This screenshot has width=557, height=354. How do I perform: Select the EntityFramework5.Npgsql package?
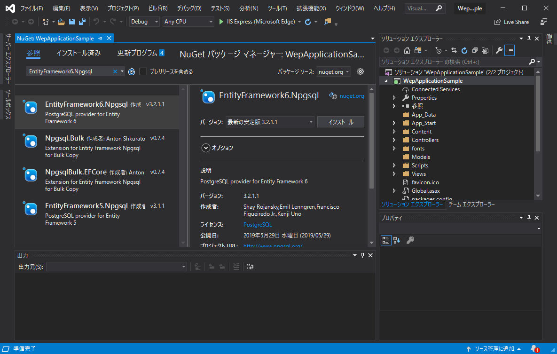pos(97,213)
